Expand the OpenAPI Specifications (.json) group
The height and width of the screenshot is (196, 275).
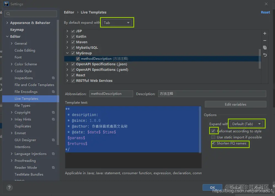(67, 64)
